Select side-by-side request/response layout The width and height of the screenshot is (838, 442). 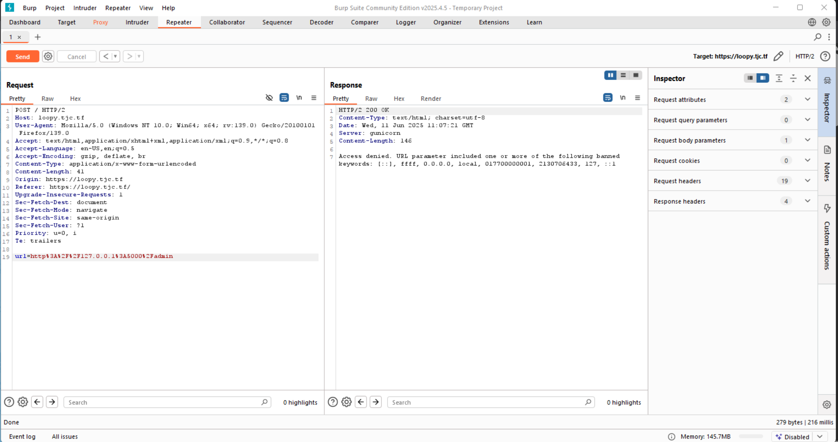point(610,75)
